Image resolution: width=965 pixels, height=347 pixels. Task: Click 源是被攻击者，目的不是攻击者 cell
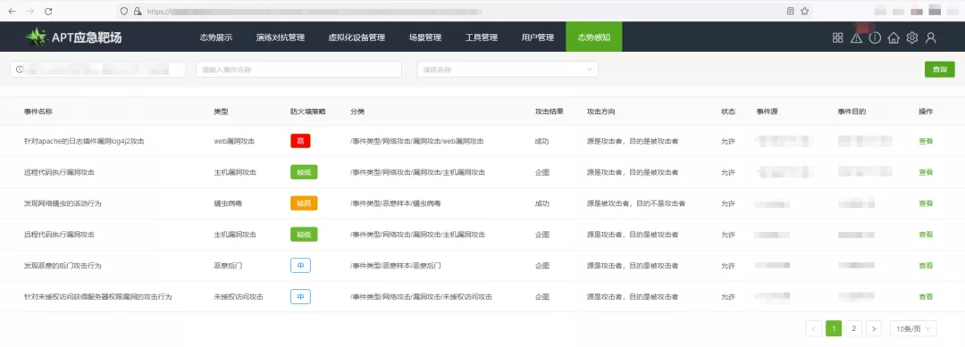tap(636, 203)
